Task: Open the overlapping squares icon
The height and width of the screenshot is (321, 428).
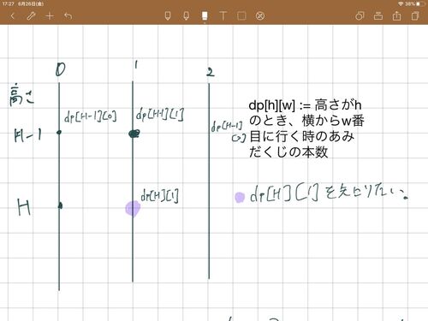Action: click(360, 16)
